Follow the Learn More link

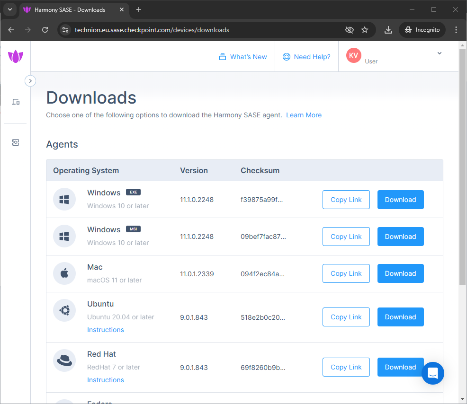coord(304,115)
